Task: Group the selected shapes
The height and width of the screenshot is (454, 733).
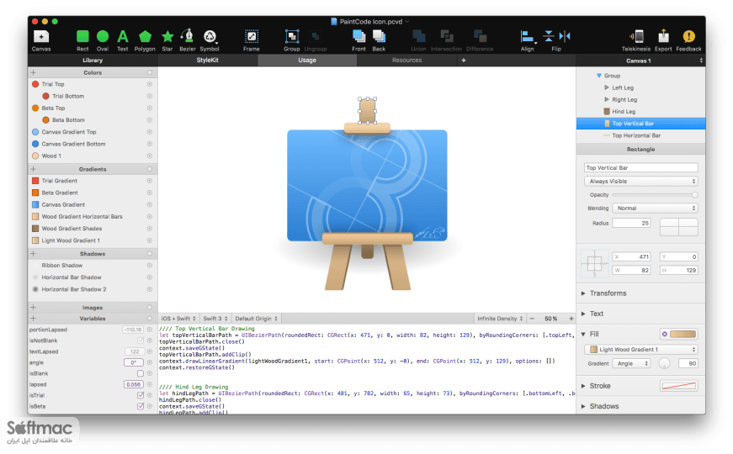Action: [292, 40]
